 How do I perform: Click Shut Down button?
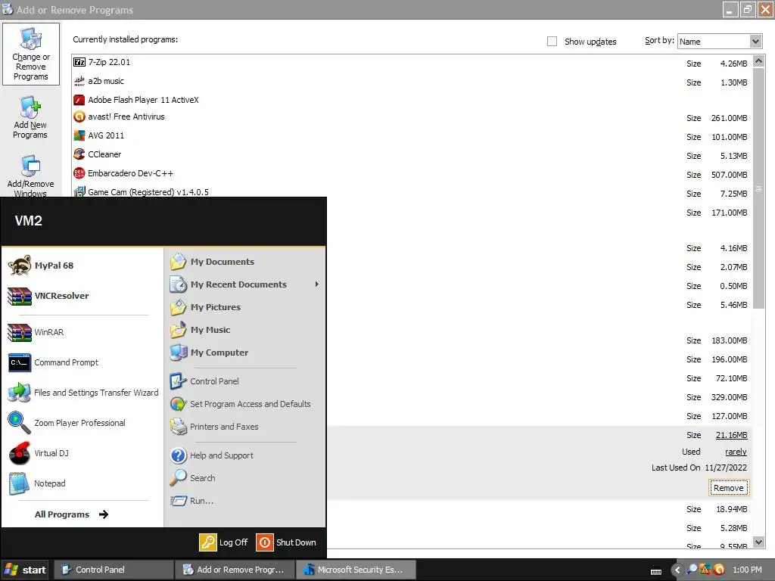pos(287,542)
